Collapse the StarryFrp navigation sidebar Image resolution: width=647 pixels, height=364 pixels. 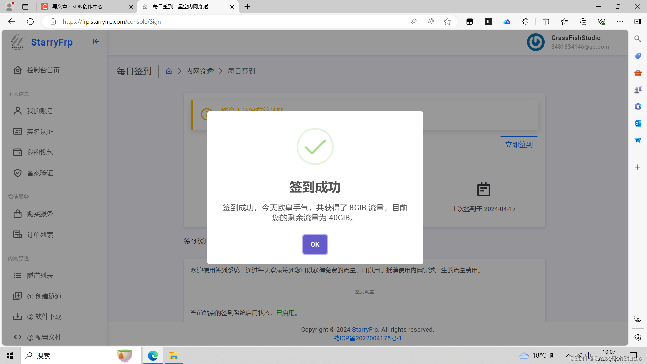pos(96,41)
